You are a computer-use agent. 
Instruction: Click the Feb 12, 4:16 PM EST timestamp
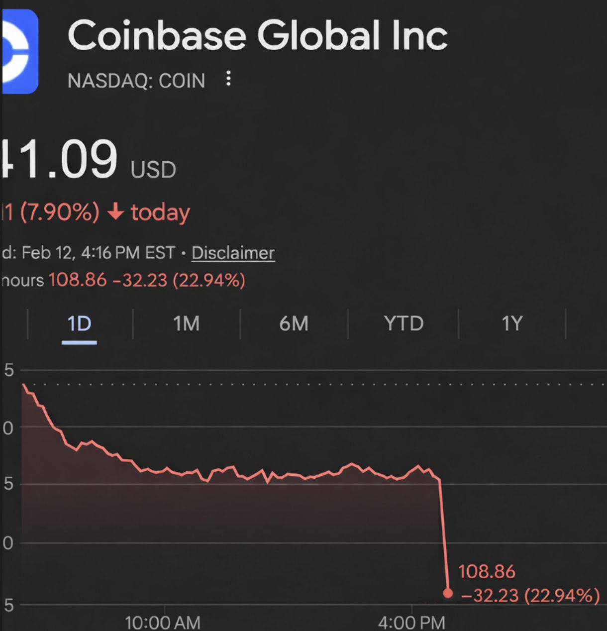click(x=99, y=253)
